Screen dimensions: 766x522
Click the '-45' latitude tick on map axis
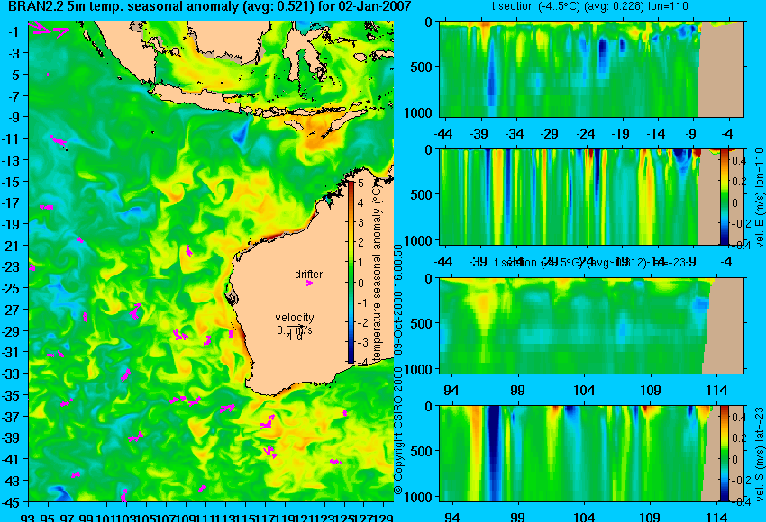click(x=11, y=502)
